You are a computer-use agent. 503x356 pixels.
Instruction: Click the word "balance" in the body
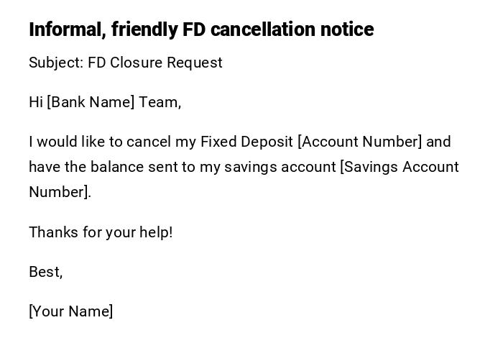click(x=117, y=167)
